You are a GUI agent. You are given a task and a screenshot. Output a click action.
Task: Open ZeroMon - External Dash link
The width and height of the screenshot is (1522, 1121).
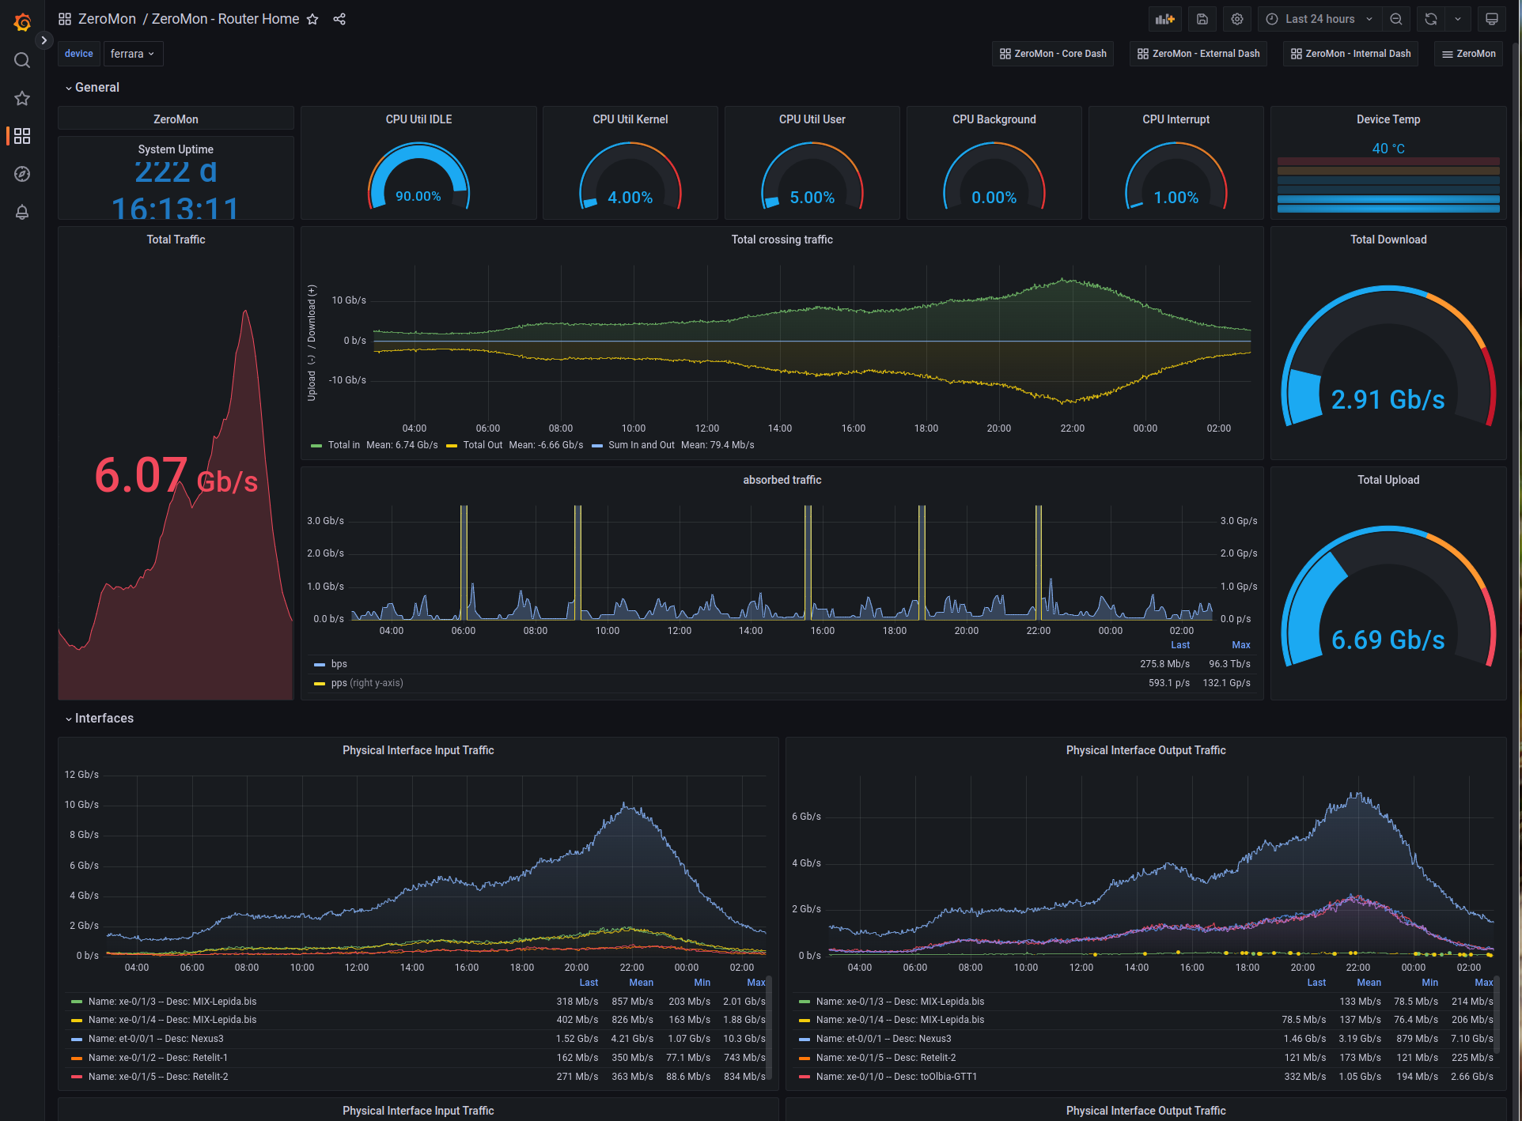click(1198, 54)
